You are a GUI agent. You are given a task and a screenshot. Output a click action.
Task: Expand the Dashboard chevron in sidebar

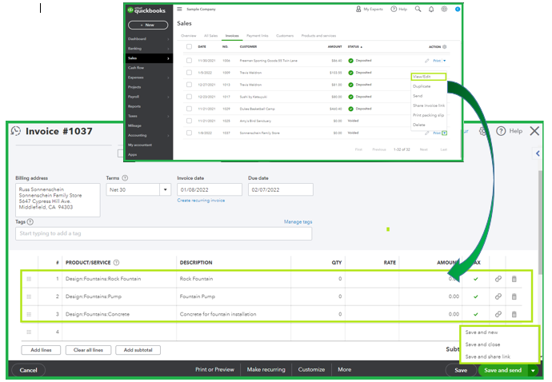coord(168,39)
